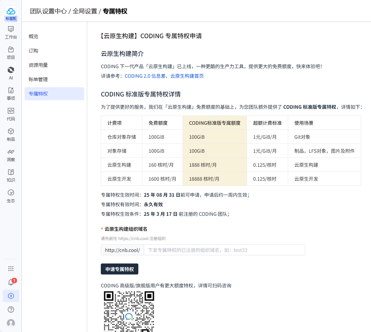Click the 免费额度 column header
The image size is (371, 332).
click(x=162, y=123)
